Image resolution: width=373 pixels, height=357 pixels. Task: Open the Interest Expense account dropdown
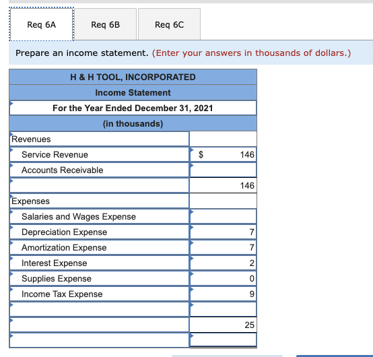[x=100, y=263]
